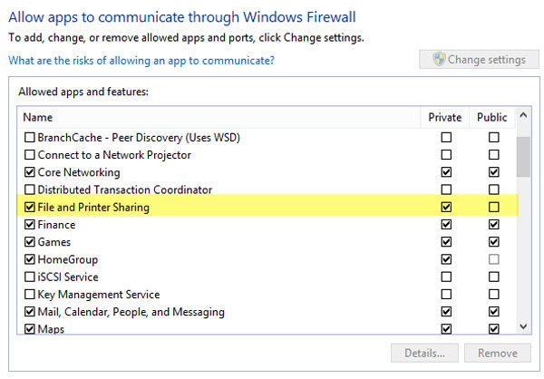Disable Private for Core Networking

pyautogui.click(x=445, y=172)
